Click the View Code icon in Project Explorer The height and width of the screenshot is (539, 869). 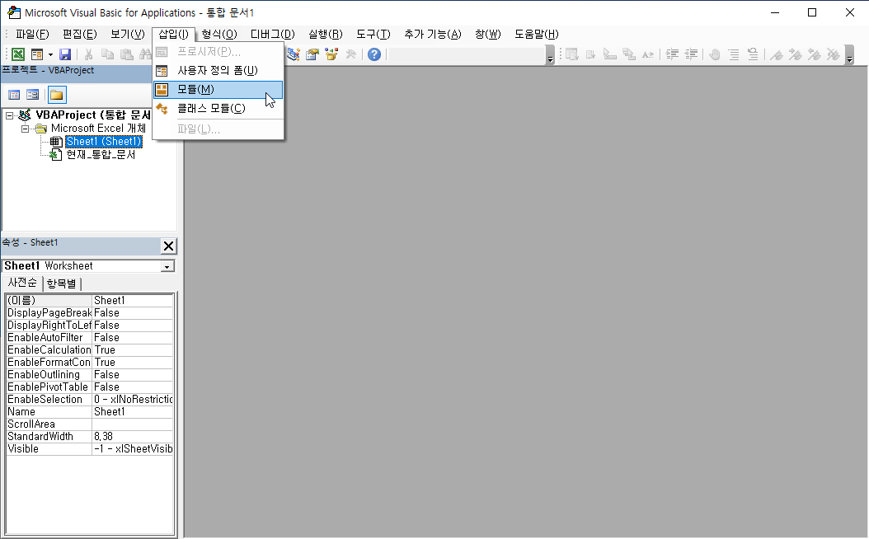tap(13, 94)
